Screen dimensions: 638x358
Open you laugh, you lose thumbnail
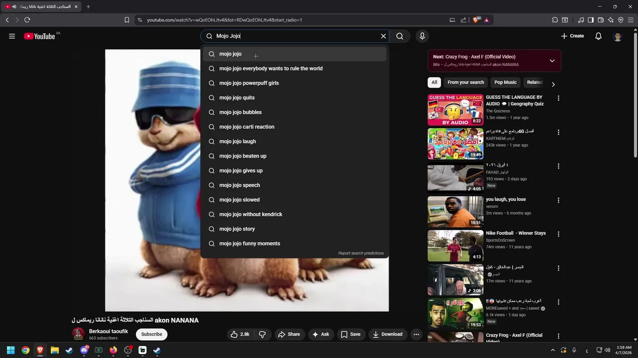pos(456,212)
